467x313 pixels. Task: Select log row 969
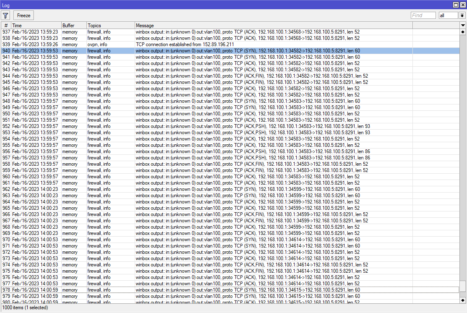point(230,233)
